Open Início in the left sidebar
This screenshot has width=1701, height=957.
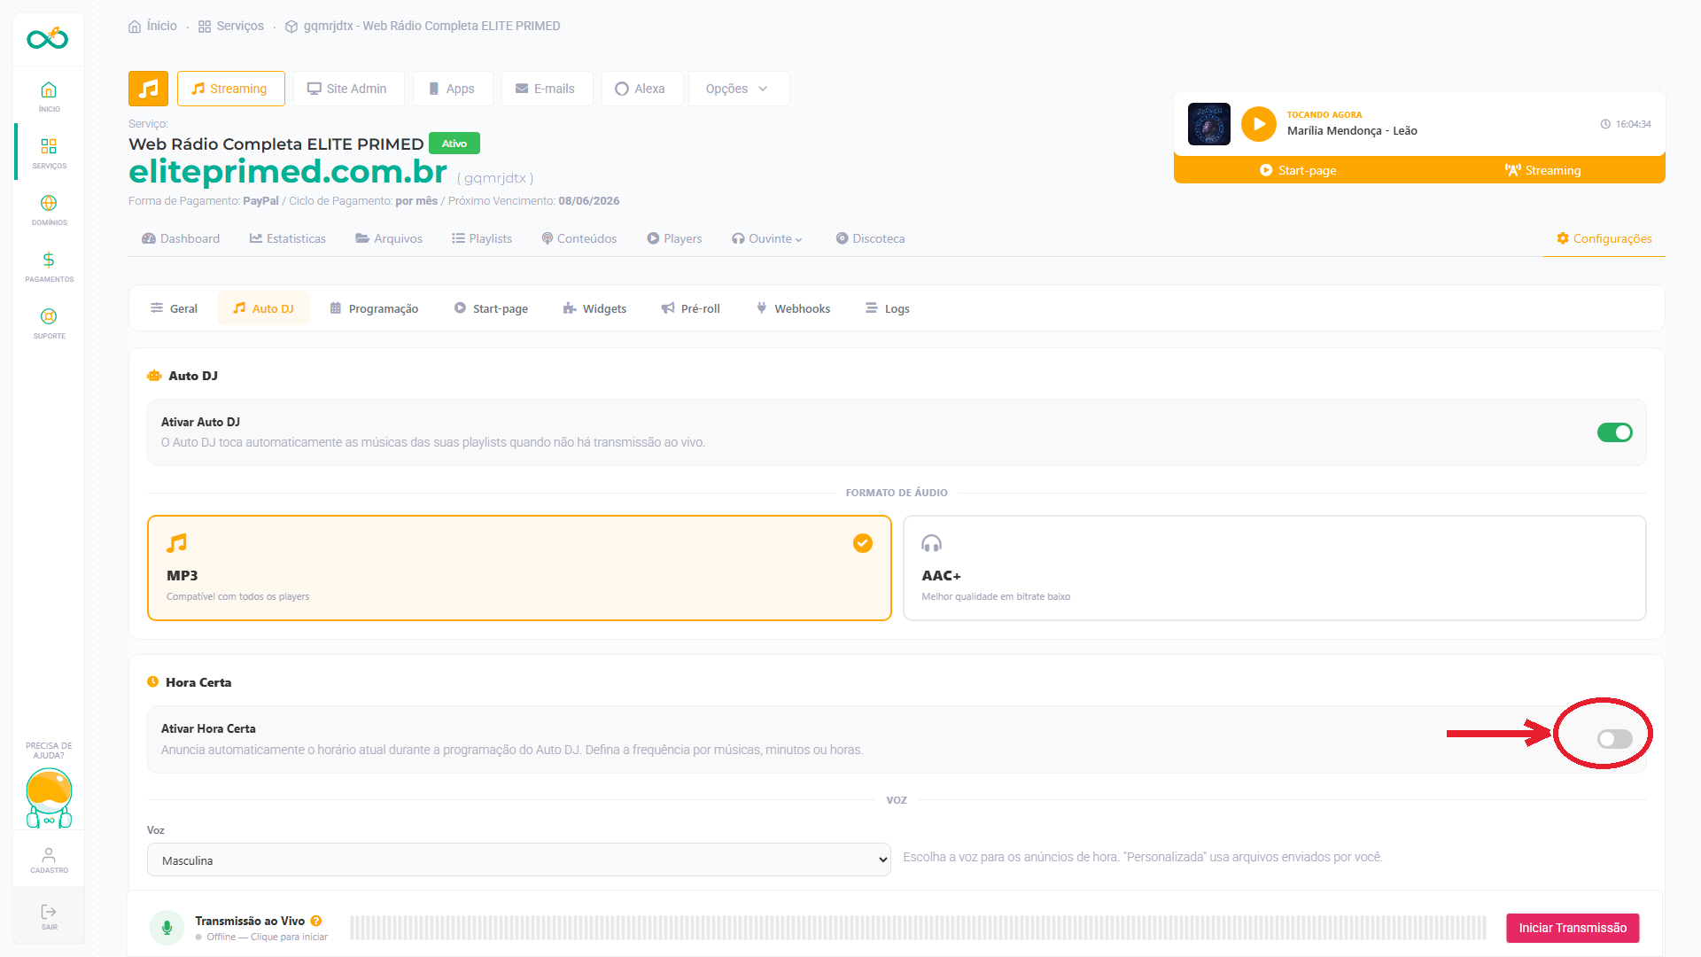pyautogui.click(x=49, y=96)
